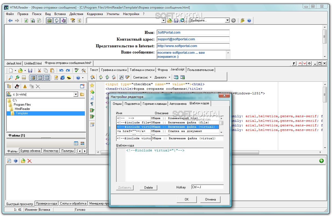
Task: Click the Undo arrow icon
Action: (x=61, y=70)
